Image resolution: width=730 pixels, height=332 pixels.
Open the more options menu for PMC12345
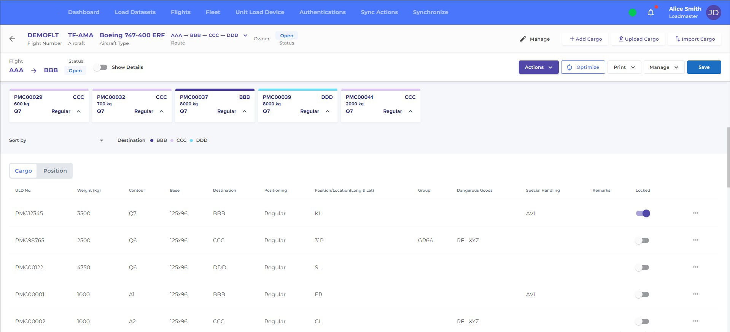click(696, 213)
